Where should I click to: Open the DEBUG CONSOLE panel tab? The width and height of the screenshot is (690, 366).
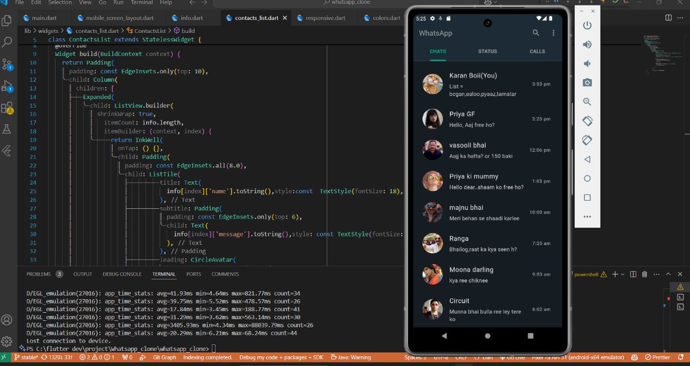coord(122,274)
